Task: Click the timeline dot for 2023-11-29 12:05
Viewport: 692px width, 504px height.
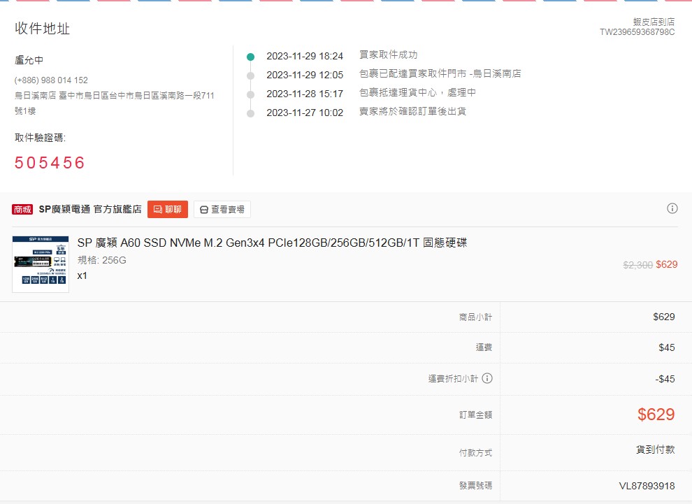Action: tap(251, 75)
